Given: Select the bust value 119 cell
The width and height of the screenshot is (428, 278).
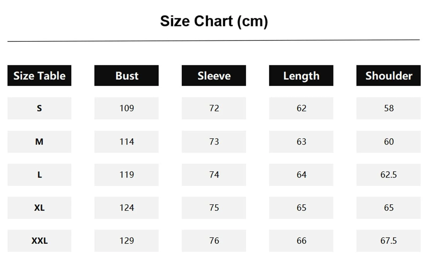Looking at the screenshot, I should (x=127, y=175).
